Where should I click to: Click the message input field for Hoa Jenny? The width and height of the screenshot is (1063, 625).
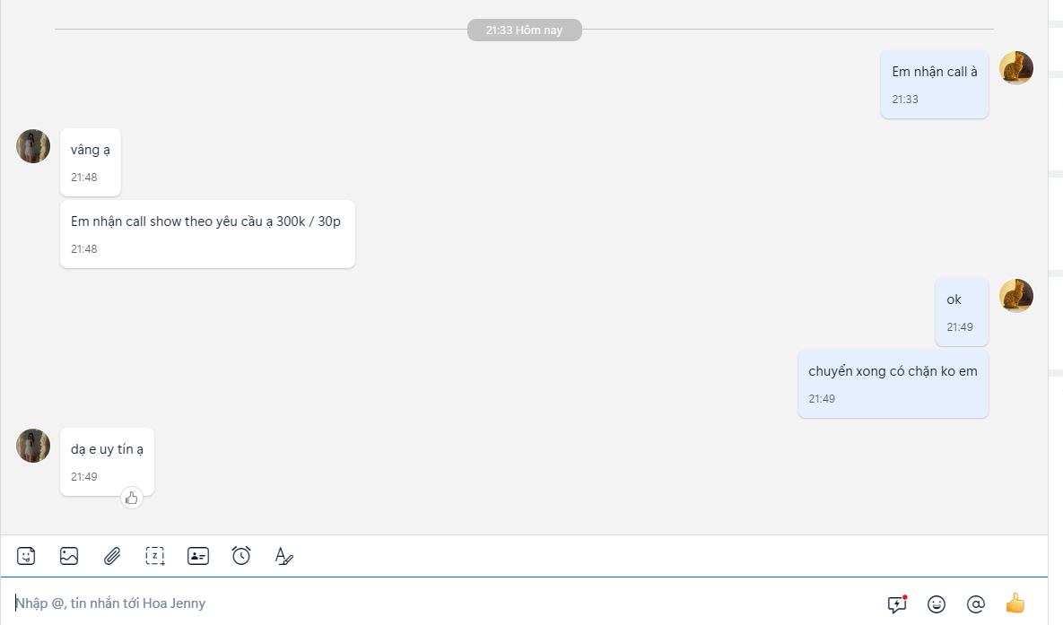440,603
